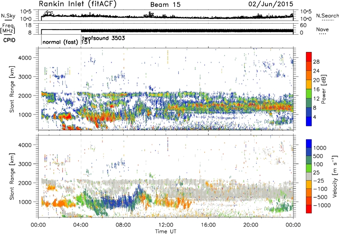Click the '500' velocity colorbar label

(318, 156)
